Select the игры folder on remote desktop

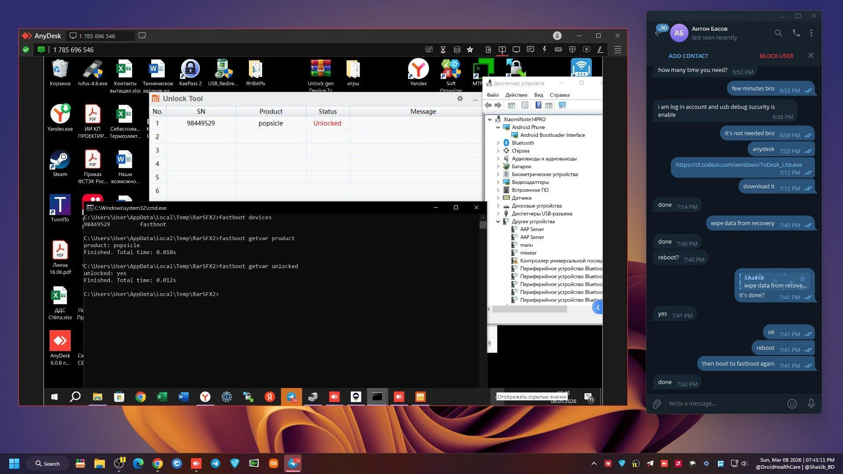pyautogui.click(x=353, y=73)
